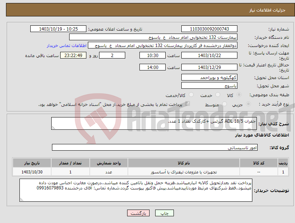Click the response deadline date 1403/10/22
This screenshot has width=295, height=223.
209,55
